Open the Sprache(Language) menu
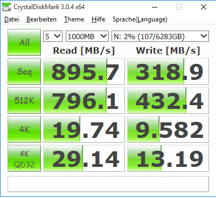Screen dimensions: 216x198 (x=140, y=19)
